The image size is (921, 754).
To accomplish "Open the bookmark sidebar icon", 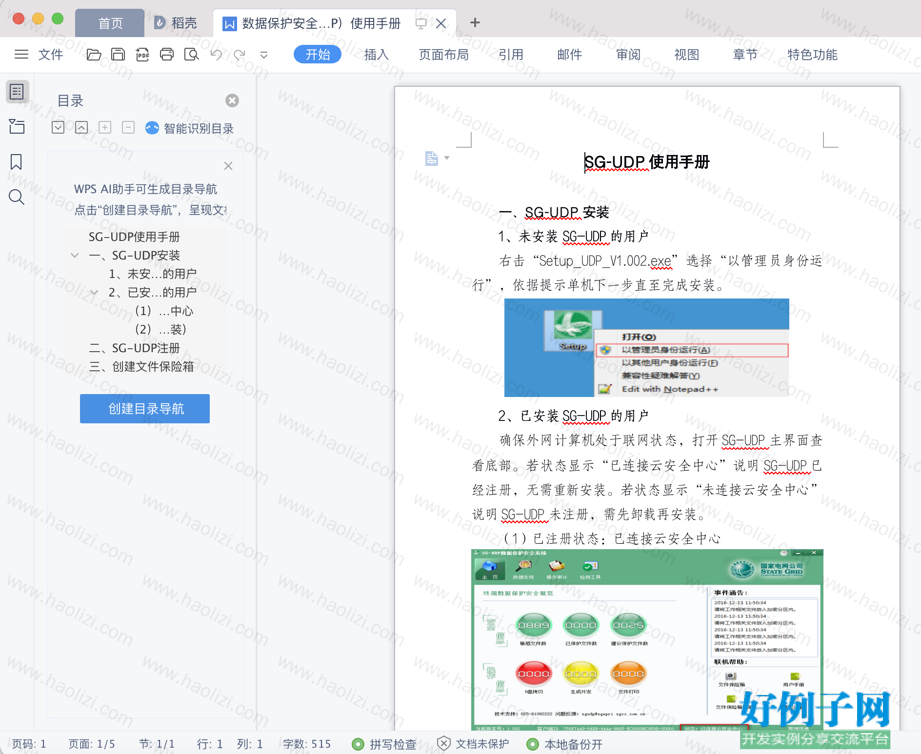I will point(16,162).
